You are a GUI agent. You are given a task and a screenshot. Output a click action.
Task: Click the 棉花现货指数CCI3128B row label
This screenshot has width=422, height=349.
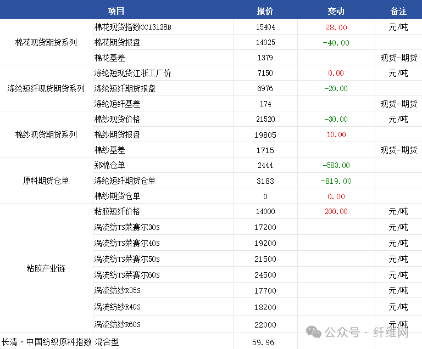132,27
